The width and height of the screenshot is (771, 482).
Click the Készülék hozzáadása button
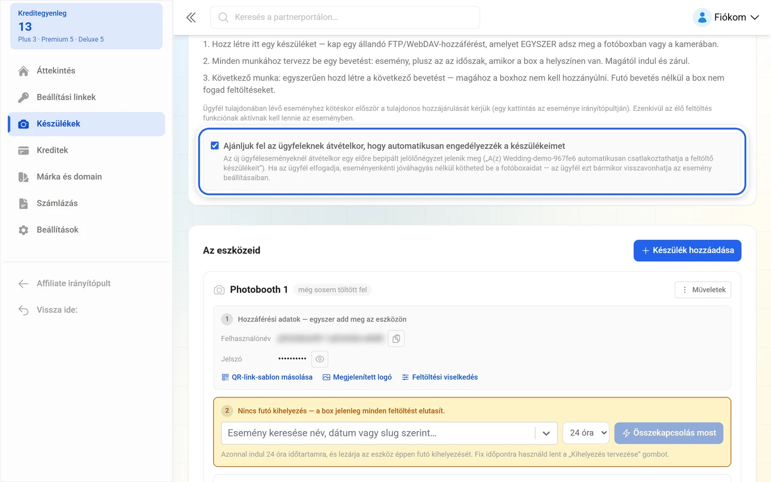[687, 251]
